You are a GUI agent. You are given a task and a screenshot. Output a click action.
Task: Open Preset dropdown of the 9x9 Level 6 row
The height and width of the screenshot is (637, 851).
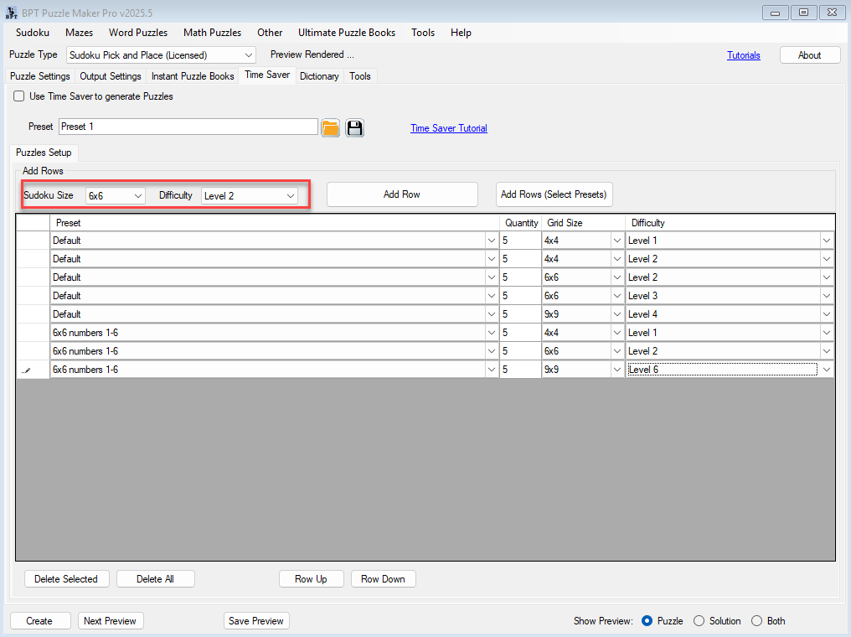[x=491, y=370]
